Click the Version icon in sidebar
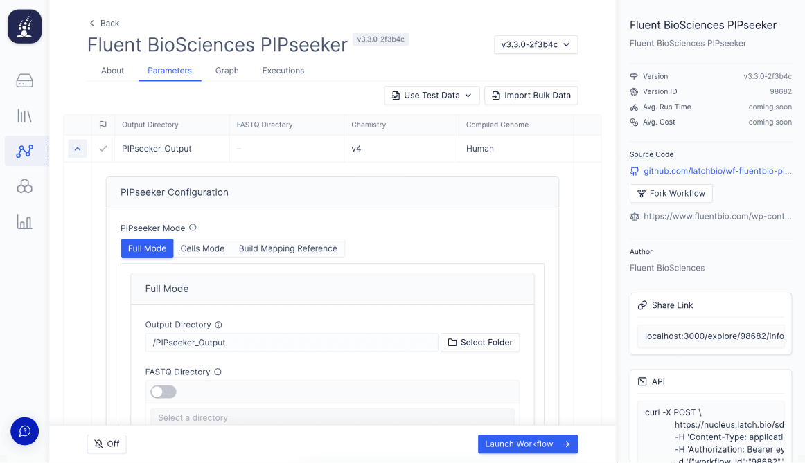Screen dimensions: 805x463 pyautogui.click(x=634, y=76)
